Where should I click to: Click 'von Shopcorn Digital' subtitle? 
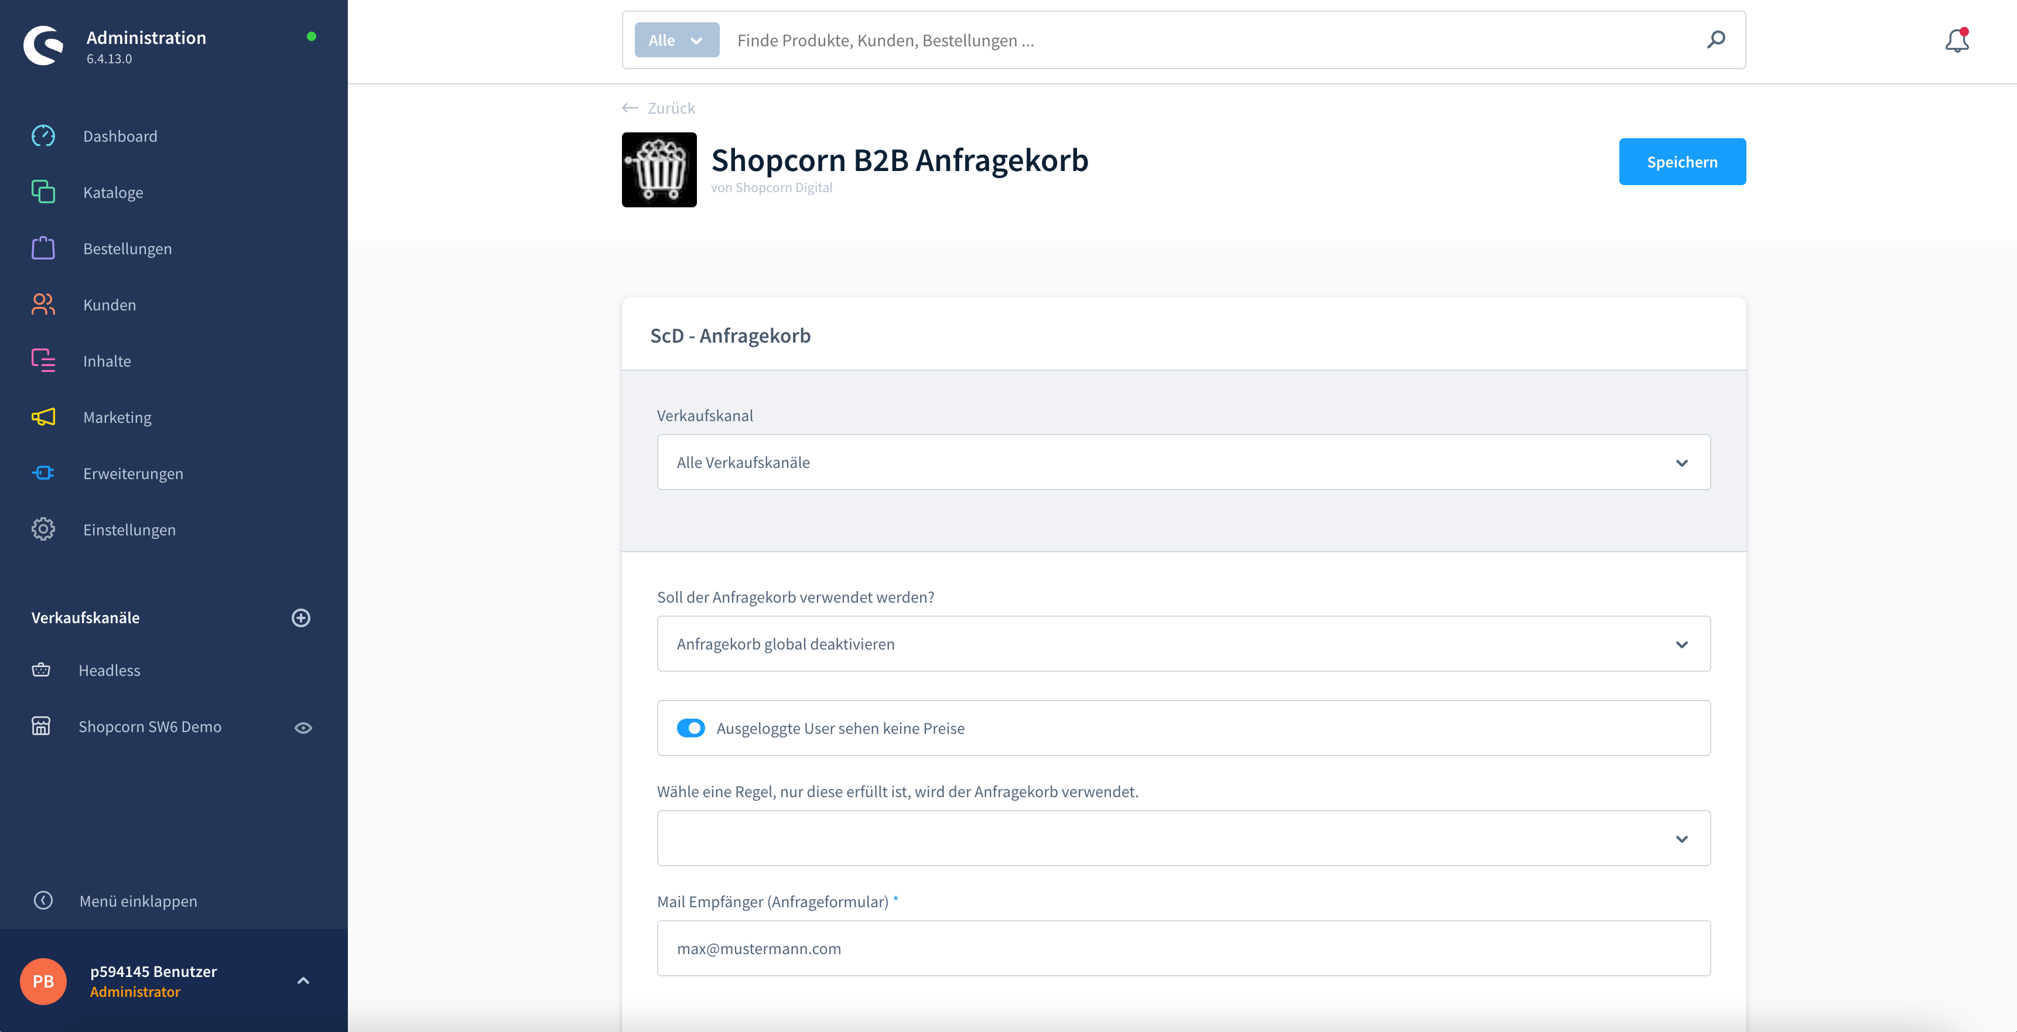(x=771, y=188)
